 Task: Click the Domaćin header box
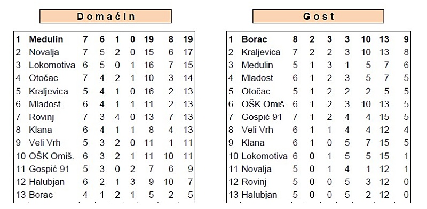106,17
